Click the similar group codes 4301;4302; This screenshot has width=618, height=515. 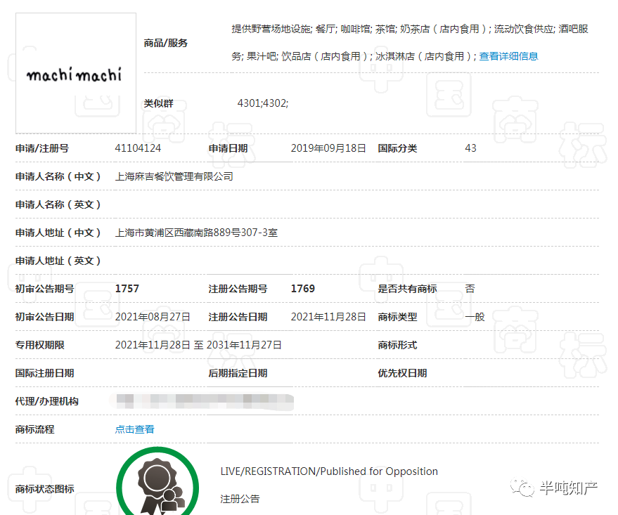point(262,103)
